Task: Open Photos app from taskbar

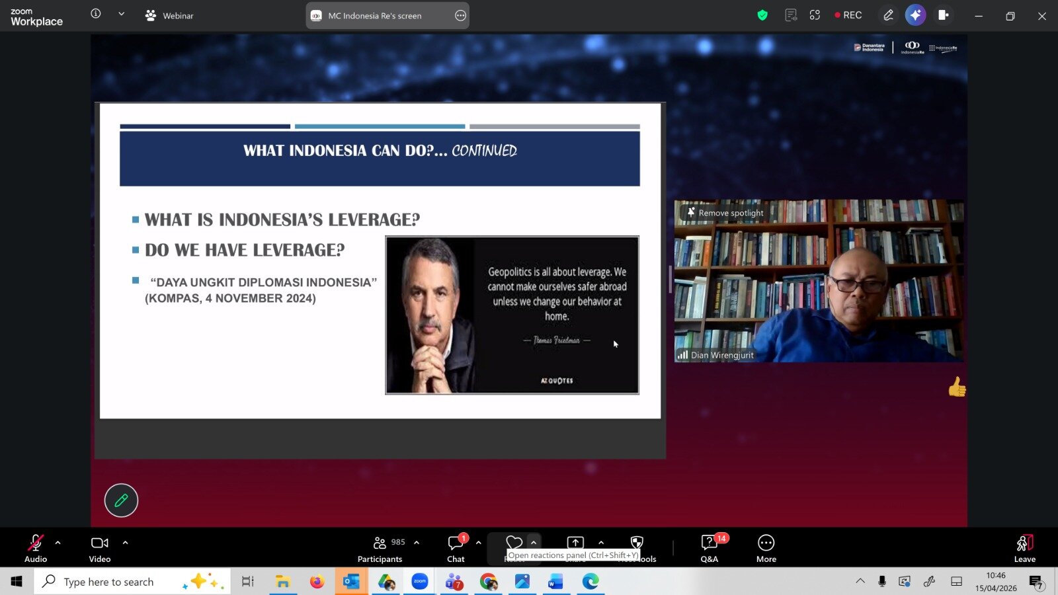Action: (522, 581)
